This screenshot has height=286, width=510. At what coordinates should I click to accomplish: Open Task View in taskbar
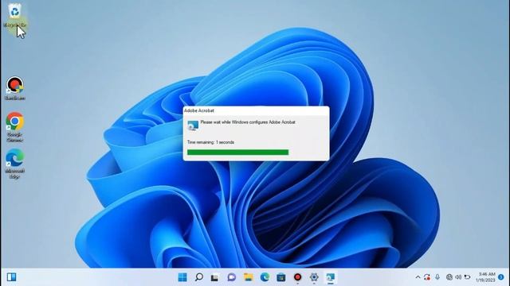214,277
